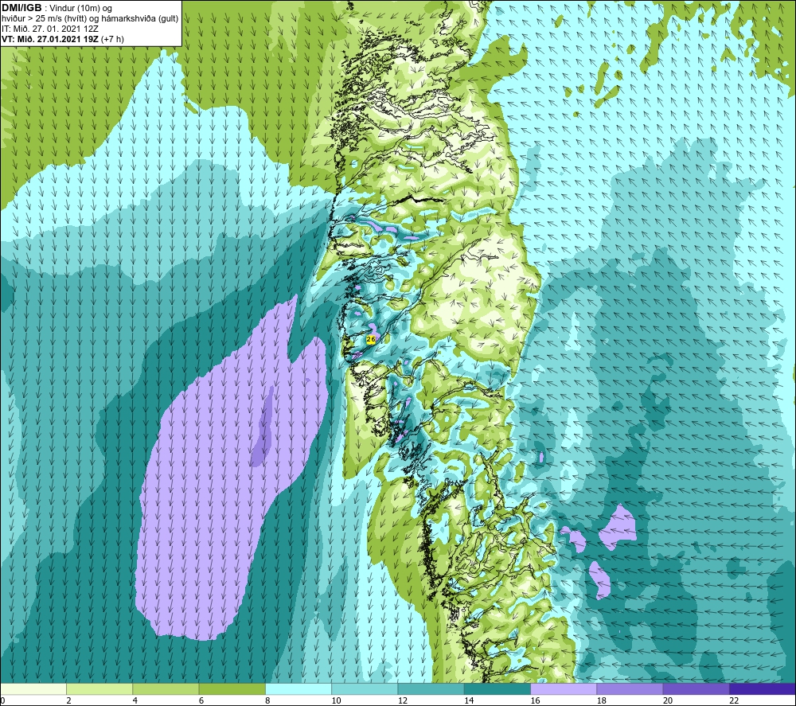796x706 pixels.
Task: Click the 0–2 m/s palest legend swatch
Action: 33,688
